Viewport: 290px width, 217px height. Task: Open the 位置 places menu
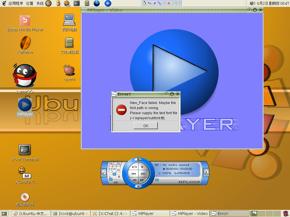point(29,3)
